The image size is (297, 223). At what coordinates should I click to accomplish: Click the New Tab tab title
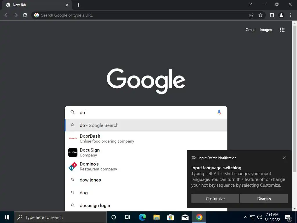coord(19,5)
